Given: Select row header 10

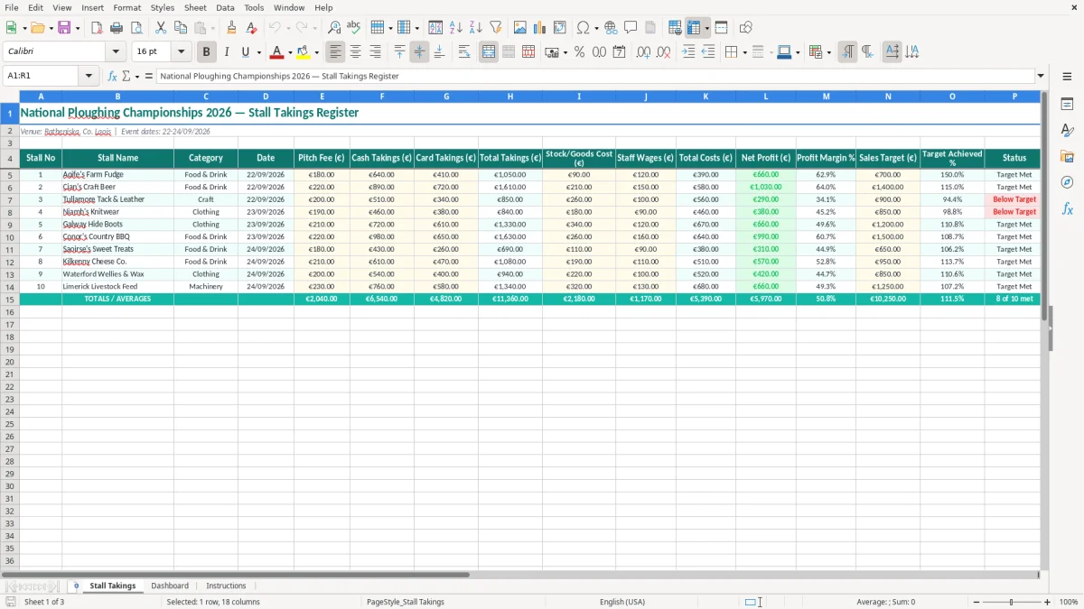Looking at the screenshot, I should 10,237.
